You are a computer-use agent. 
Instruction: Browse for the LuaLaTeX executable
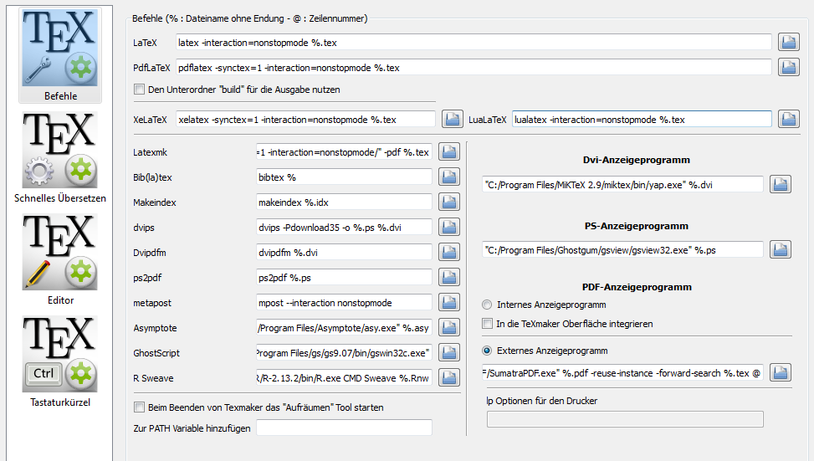click(x=788, y=120)
